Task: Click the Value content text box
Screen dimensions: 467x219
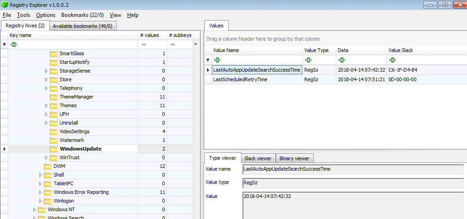Action: (353, 206)
